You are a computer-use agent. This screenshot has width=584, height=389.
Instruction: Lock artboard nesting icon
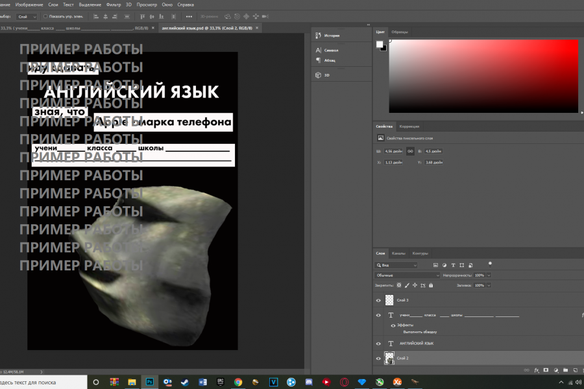(x=422, y=285)
